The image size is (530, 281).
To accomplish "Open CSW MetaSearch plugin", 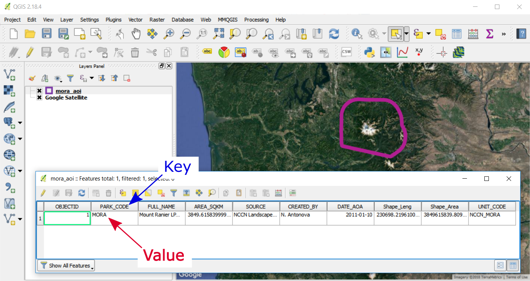I will coord(346,52).
